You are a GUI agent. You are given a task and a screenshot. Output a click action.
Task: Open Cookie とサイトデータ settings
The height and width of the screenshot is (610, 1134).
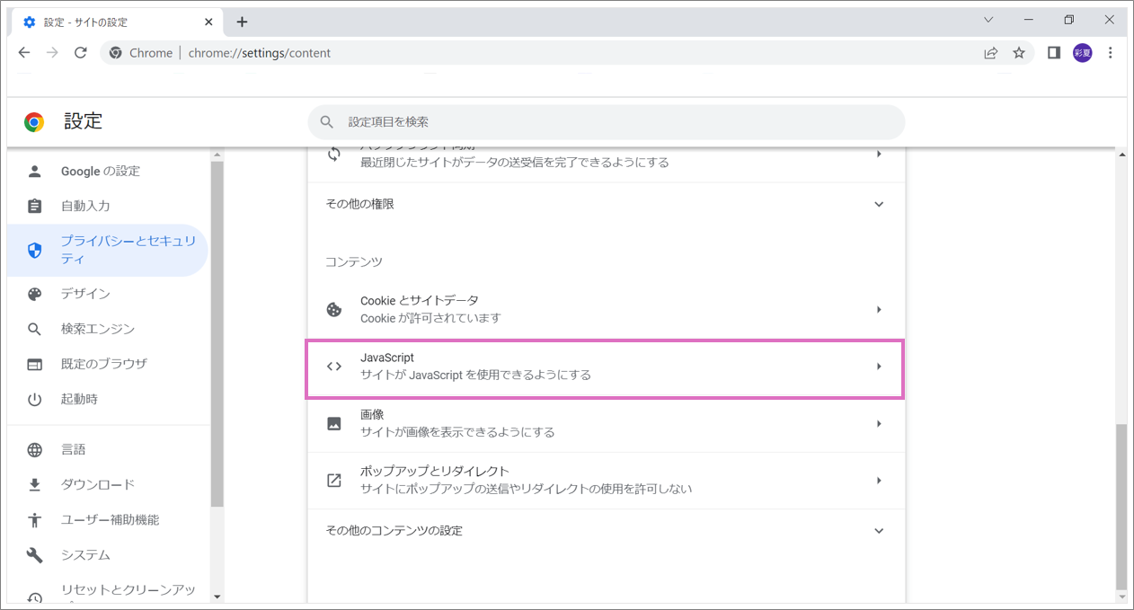point(606,309)
